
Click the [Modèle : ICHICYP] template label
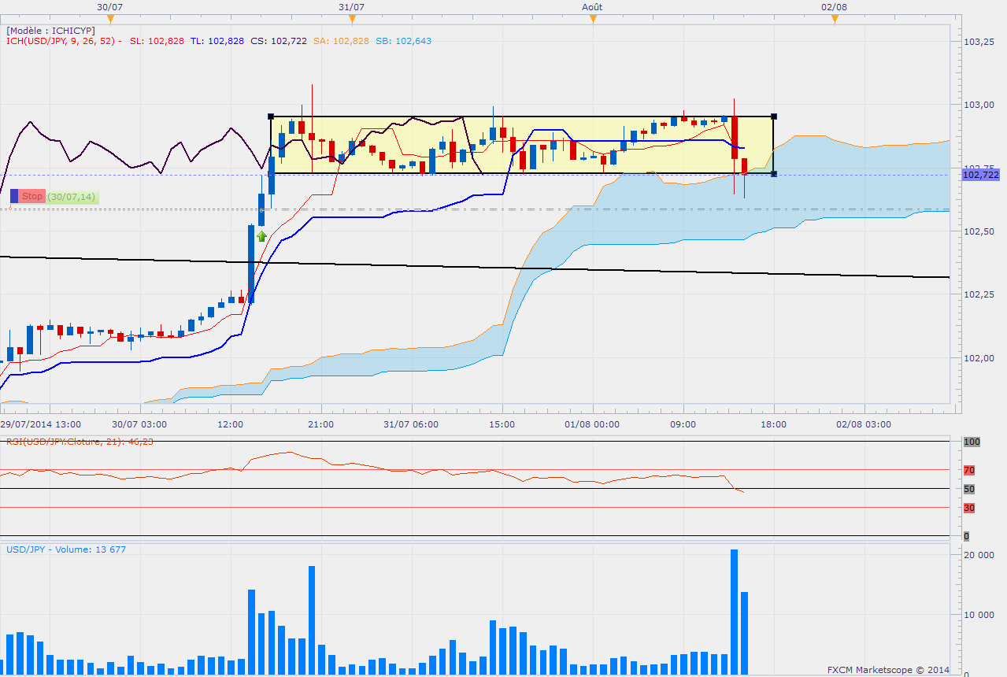pyautogui.click(x=50, y=31)
